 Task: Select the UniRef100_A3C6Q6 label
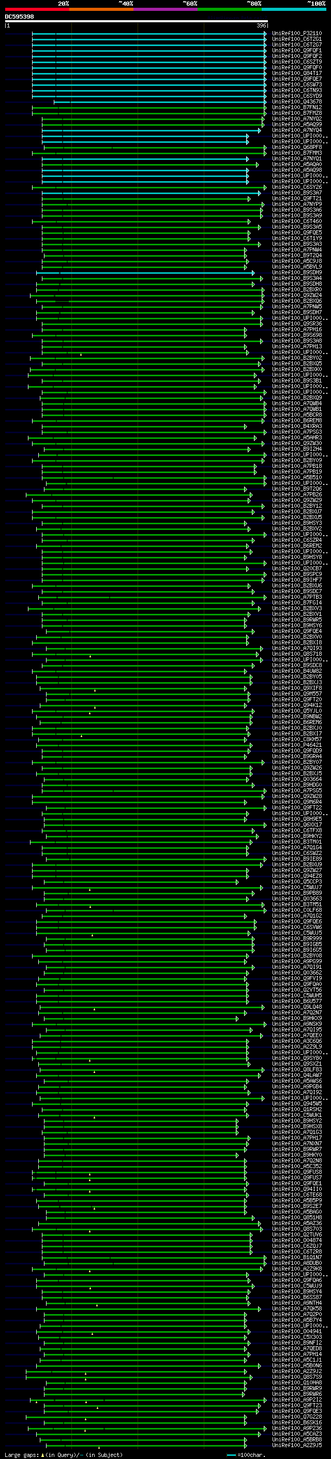[x=296, y=1041]
